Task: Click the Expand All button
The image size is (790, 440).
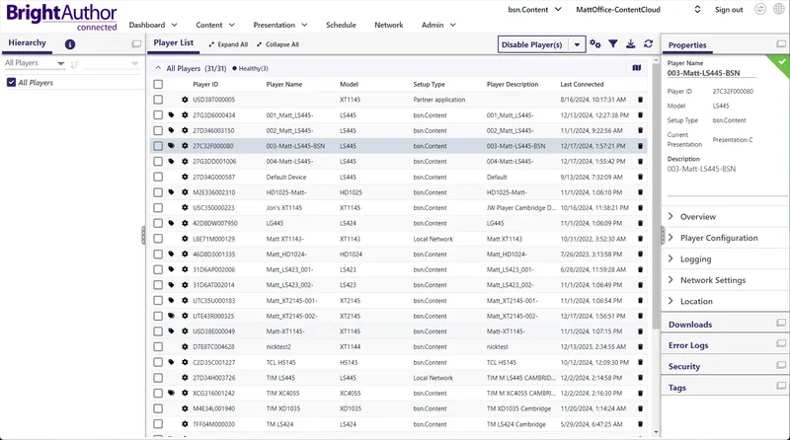Action: (228, 44)
